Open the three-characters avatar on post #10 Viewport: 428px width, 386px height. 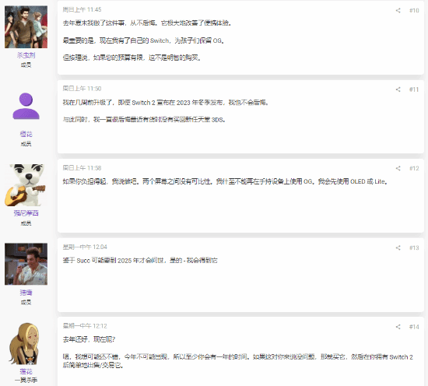pyautogui.click(x=26, y=26)
